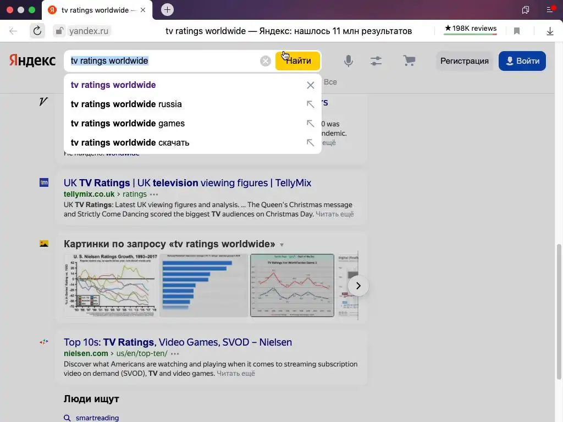Show next images with right chevron
The height and width of the screenshot is (422, 563).
[358, 286]
